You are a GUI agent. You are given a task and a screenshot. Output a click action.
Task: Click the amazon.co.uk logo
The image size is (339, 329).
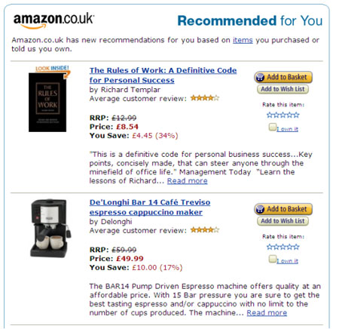tap(53, 21)
